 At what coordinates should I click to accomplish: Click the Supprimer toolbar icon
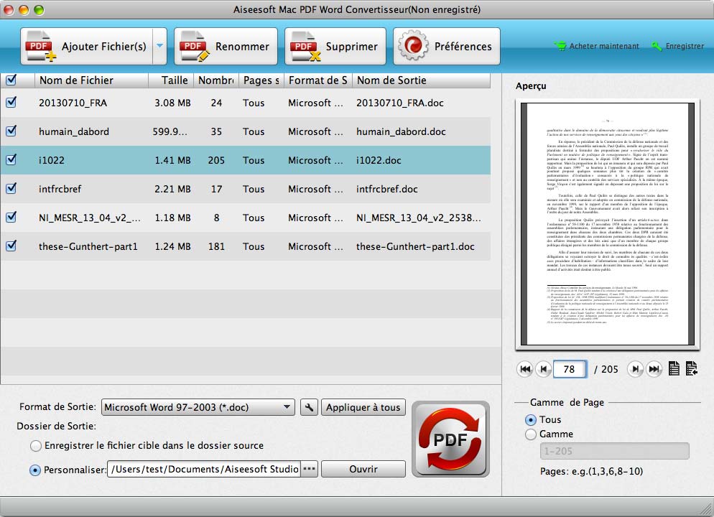coord(302,45)
